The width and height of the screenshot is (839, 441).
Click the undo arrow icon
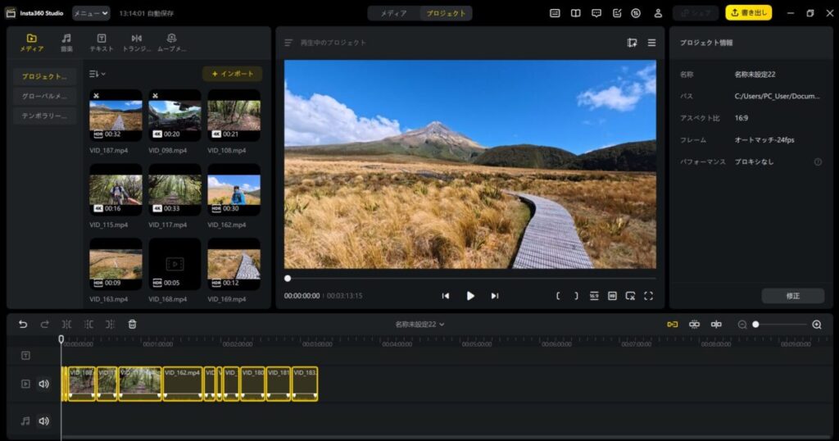coord(23,325)
